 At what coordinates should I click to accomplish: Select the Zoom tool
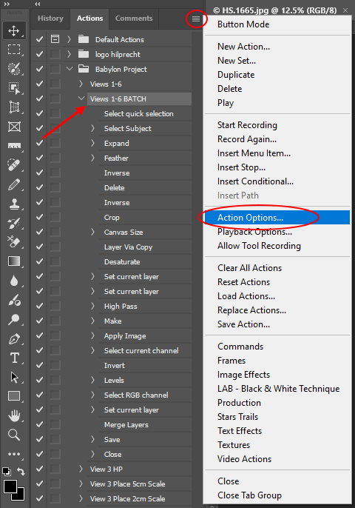[14, 435]
